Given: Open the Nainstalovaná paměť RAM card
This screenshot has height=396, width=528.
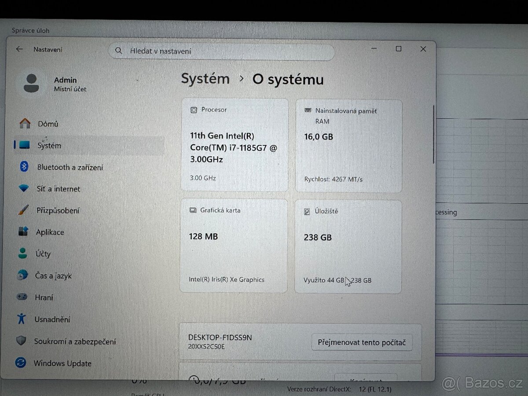Looking at the screenshot, I should [348, 146].
